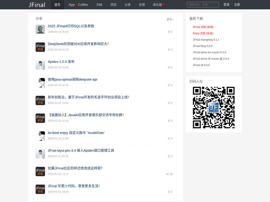Like the Apidev-1.0.4 发布 post
The height and width of the screenshot is (202, 270).
(169, 67)
